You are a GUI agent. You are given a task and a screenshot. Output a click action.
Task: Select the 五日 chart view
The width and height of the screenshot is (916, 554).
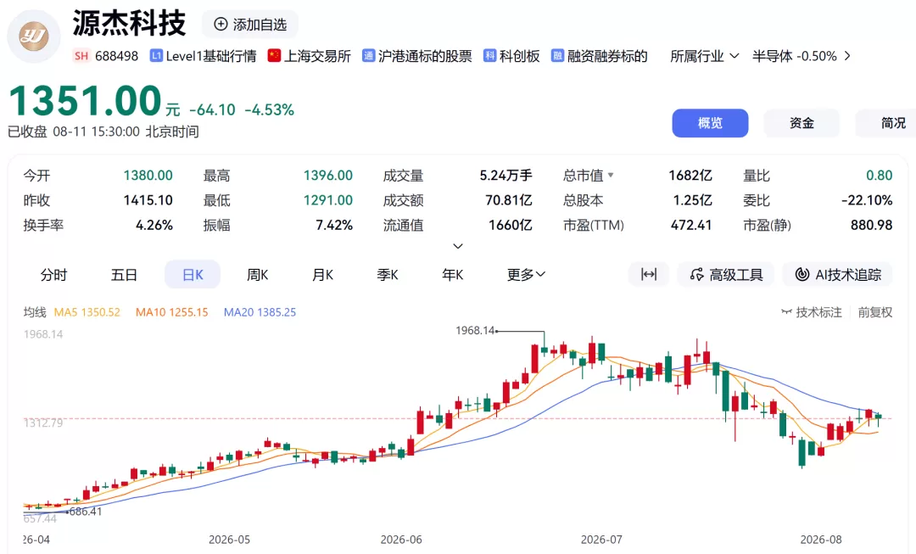tap(124, 275)
